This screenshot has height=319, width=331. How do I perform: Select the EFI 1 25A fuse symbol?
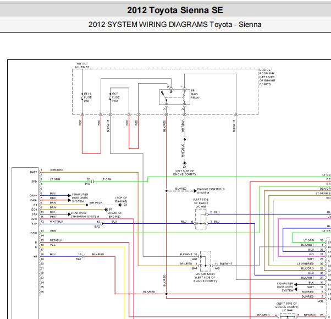82,97
